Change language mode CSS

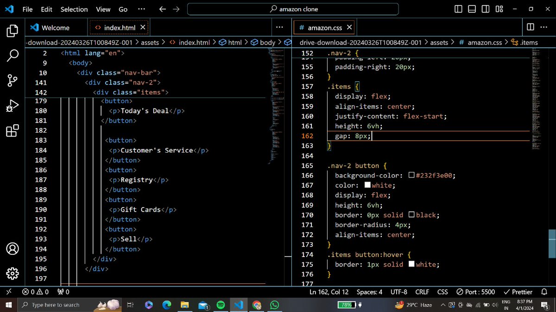click(x=442, y=292)
